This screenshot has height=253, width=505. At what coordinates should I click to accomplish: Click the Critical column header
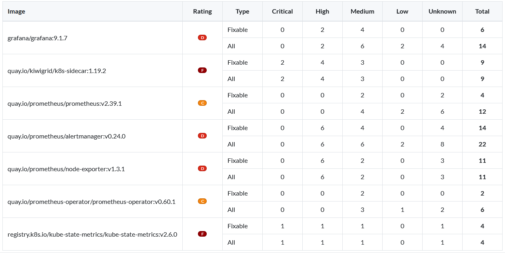(x=282, y=11)
